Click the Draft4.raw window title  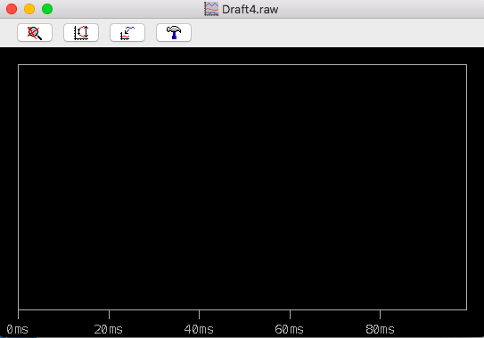click(250, 10)
